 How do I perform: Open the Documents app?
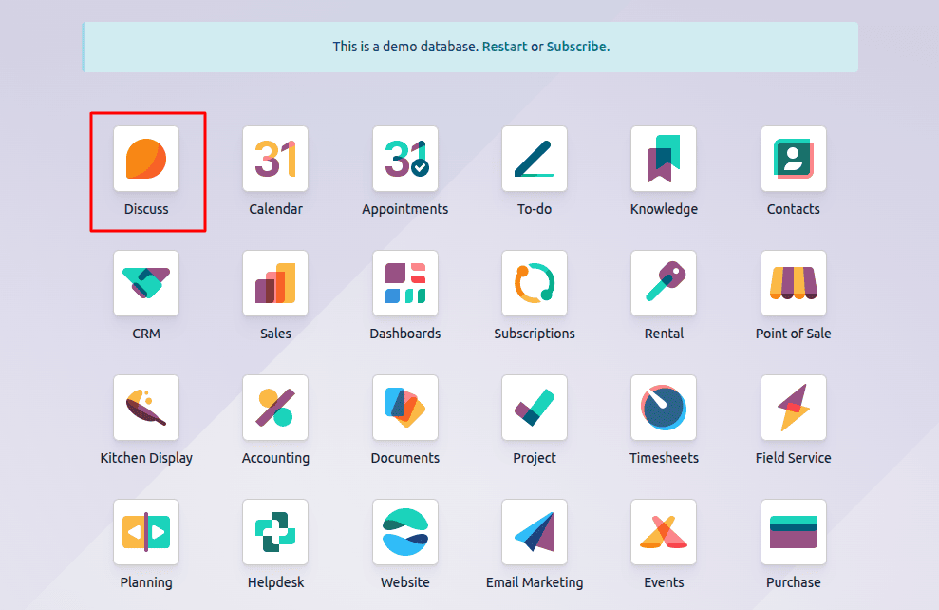tap(404, 407)
